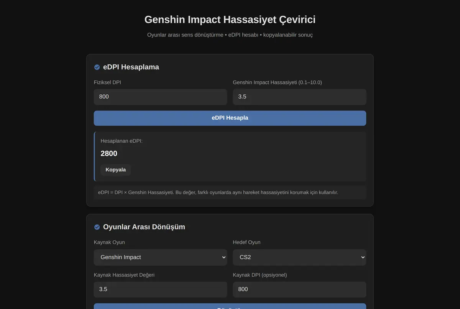This screenshot has height=309, width=460.
Task: Select the calculated eDPI value 2800
Action: click(x=109, y=154)
